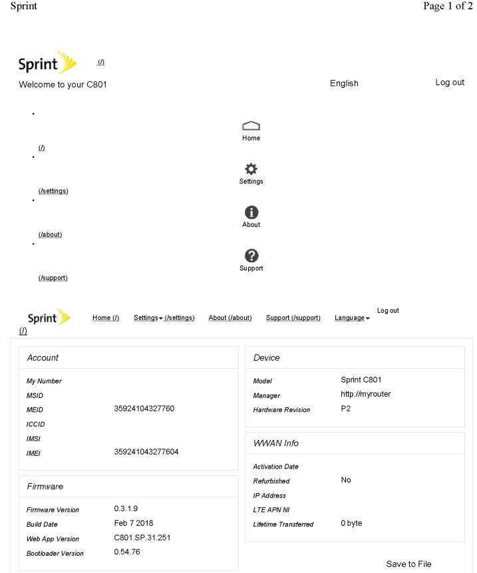Click Save to File button
This screenshot has width=477, height=573.
coord(408,564)
